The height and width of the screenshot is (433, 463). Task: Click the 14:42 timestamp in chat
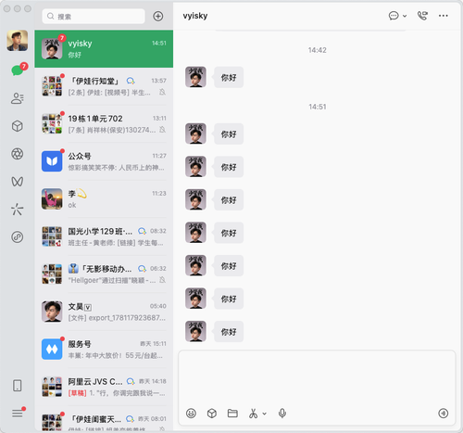[x=318, y=50]
